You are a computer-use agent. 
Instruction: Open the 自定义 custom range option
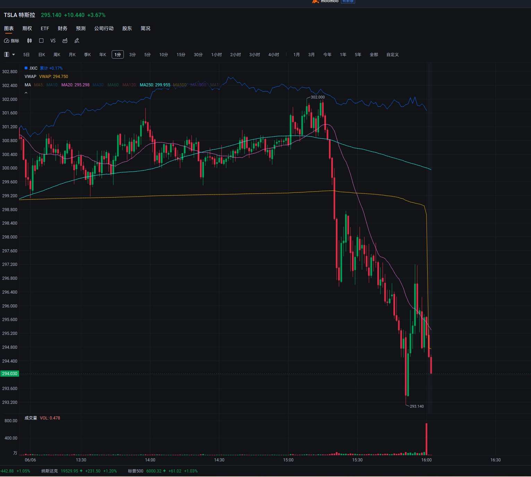tap(393, 55)
